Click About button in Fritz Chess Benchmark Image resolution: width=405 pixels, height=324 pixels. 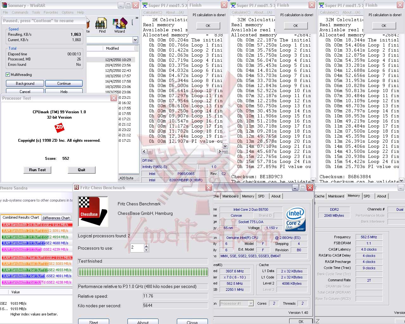pyautogui.click(x=143, y=321)
